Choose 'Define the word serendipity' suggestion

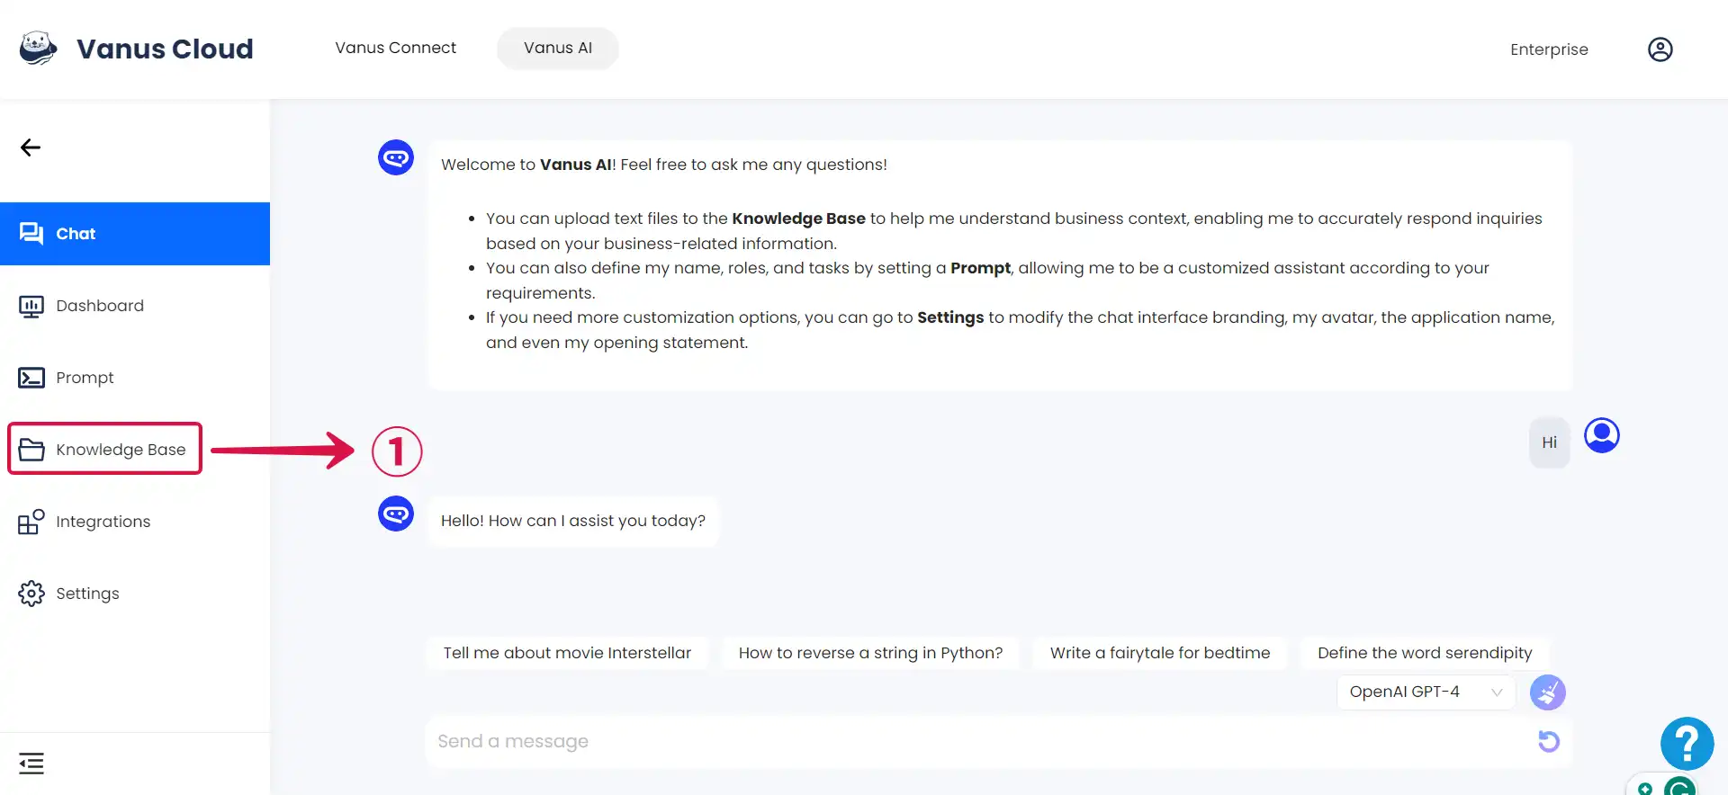[x=1425, y=653]
